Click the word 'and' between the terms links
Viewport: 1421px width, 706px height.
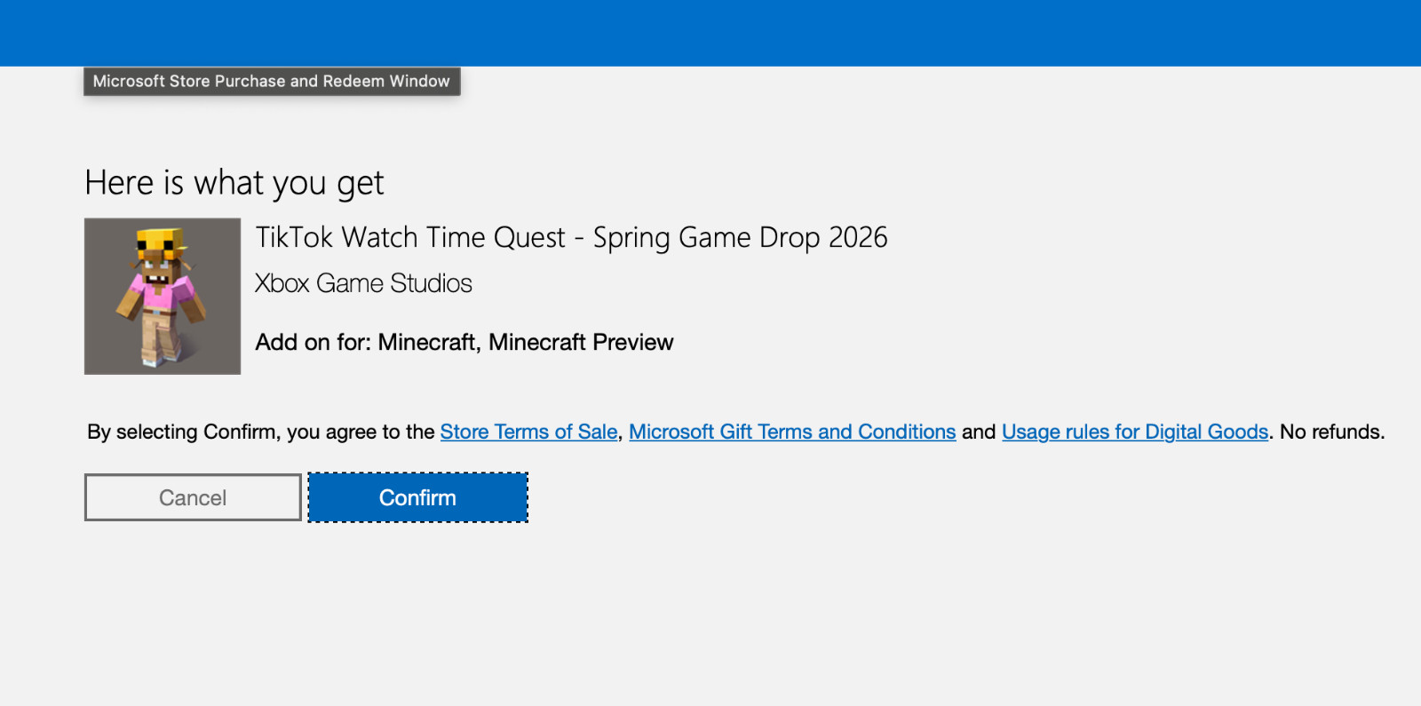coord(979,432)
